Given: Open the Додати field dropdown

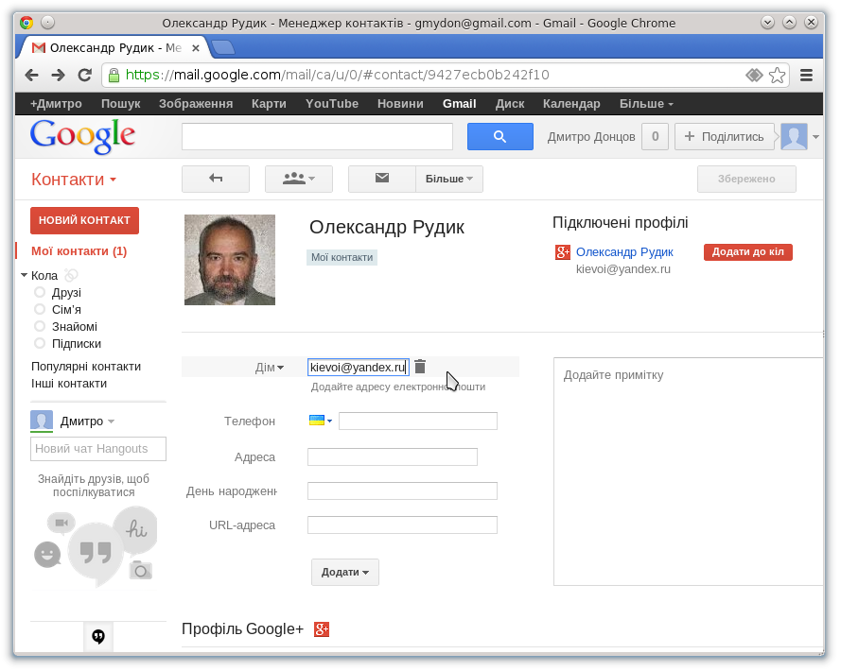Looking at the screenshot, I should pos(345,572).
